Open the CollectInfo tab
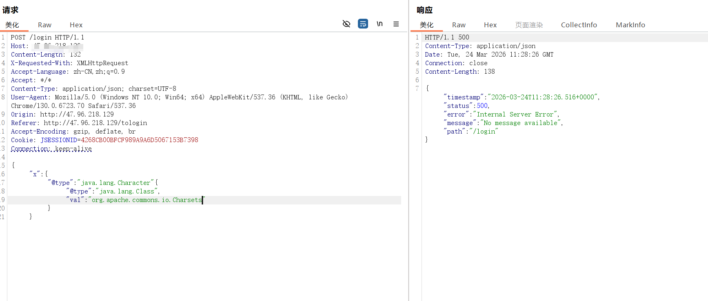708x301 pixels. (579, 25)
